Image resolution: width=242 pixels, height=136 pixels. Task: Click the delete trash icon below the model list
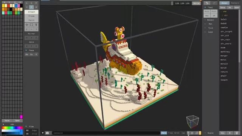pyautogui.click(x=237, y=133)
